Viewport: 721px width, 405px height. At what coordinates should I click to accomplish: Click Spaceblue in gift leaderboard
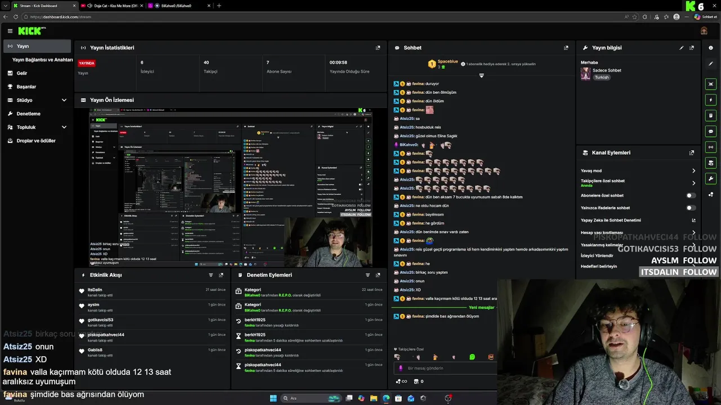pyautogui.click(x=447, y=61)
